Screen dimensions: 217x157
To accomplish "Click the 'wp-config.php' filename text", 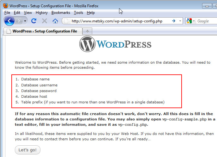I will pos(132,125).
